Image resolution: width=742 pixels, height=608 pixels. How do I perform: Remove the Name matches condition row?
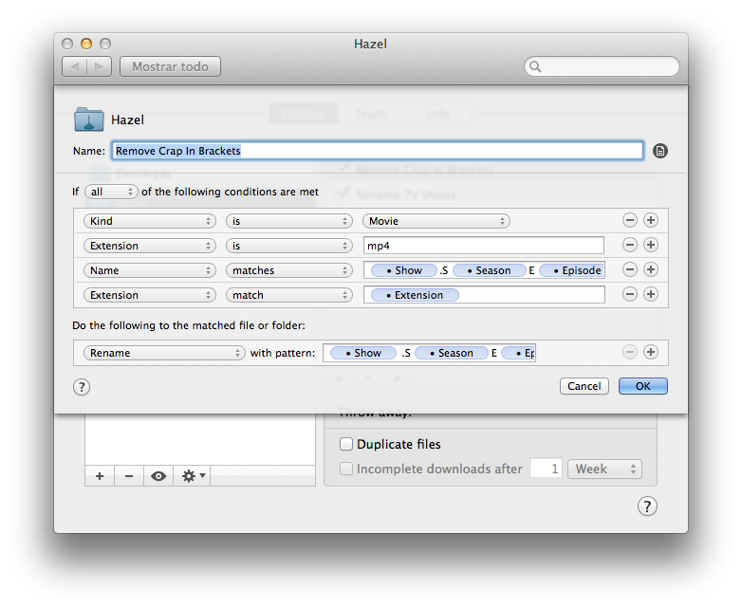tap(629, 269)
